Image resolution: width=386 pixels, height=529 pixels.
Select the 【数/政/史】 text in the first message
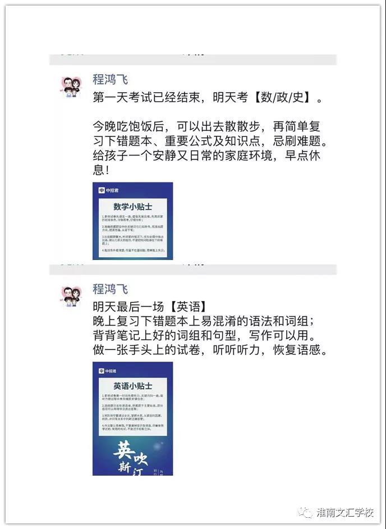pos(282,98)
